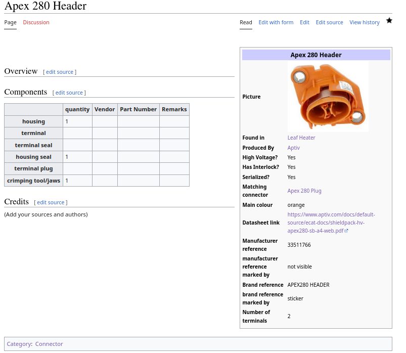The width and height of the screenshot is (406, 353).
Task: Follow the Leaf Heater link
Action: click(x=301, y=138)
